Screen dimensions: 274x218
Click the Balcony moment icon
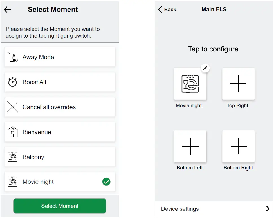tap(12, 157)
